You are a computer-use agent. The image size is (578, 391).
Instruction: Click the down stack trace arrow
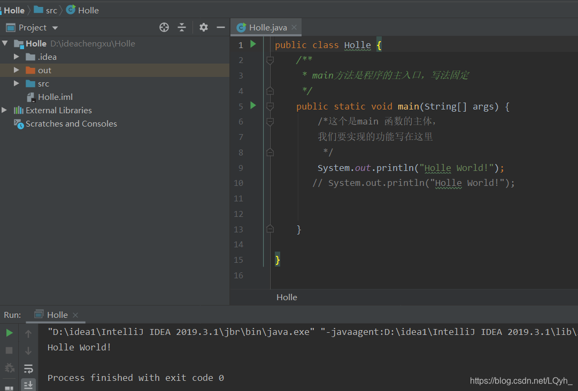pyautogui.click(x=28, y=351)
